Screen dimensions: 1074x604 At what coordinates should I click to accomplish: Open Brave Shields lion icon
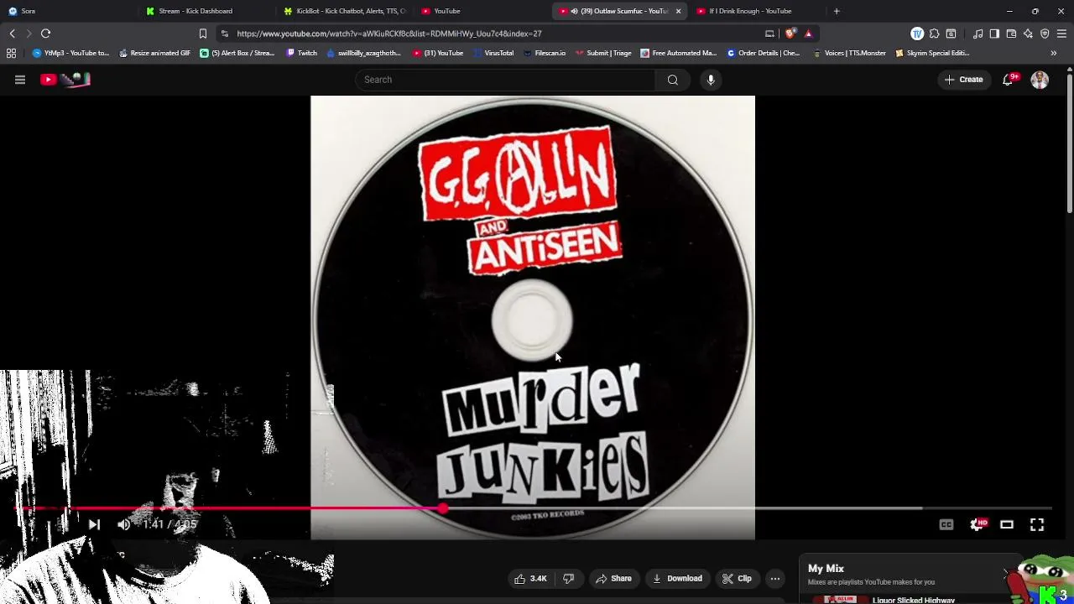click(790, 34)
